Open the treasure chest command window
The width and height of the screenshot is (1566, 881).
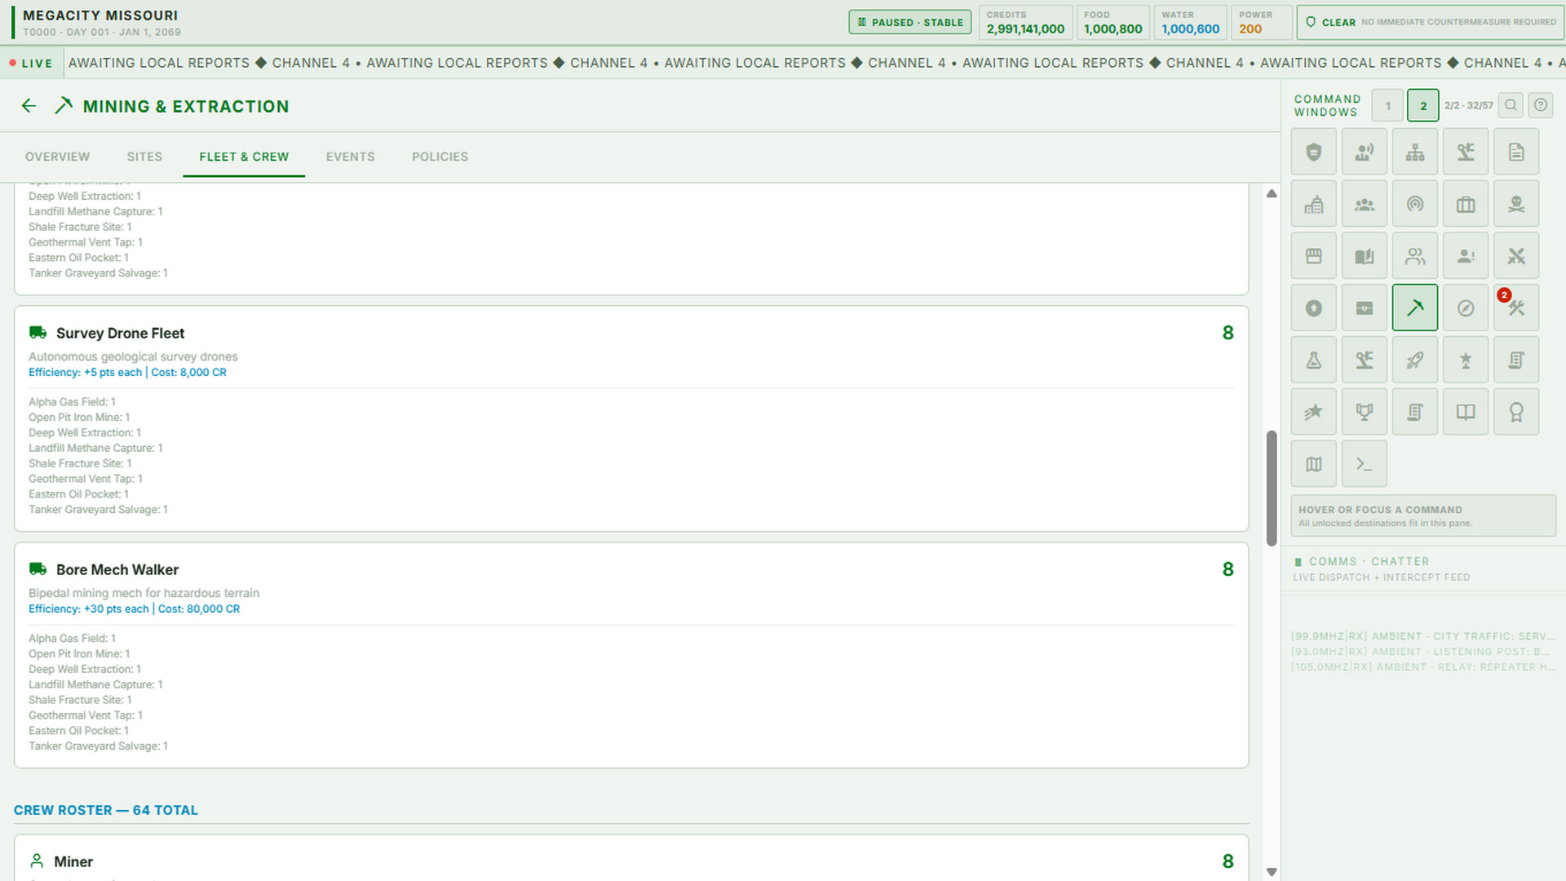1364,308
